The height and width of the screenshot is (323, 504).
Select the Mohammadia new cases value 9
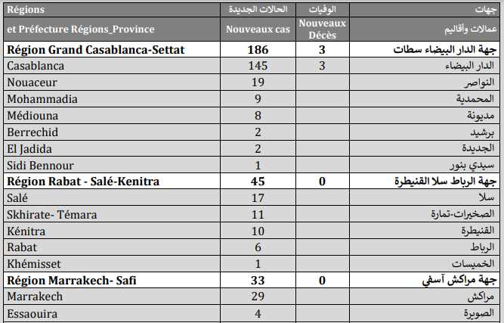[x=257, y=98]
